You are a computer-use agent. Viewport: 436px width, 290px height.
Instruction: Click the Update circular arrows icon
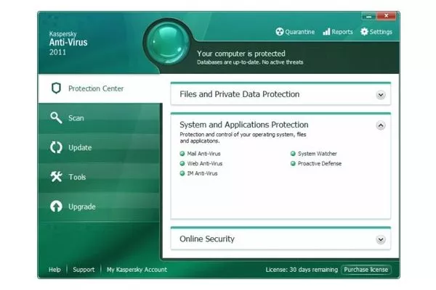point(56,148)
